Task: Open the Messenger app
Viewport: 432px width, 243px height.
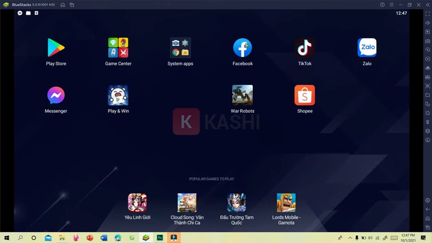Action: [56, 96]
